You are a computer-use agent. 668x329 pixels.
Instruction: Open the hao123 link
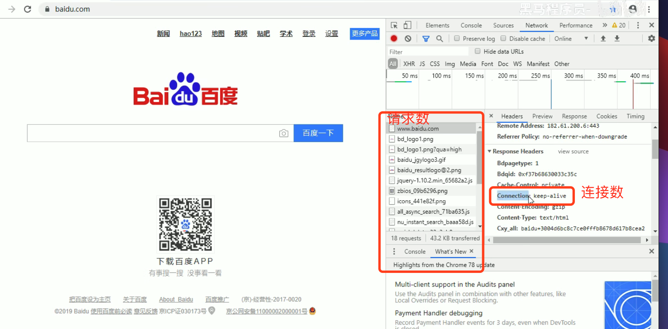191,34
